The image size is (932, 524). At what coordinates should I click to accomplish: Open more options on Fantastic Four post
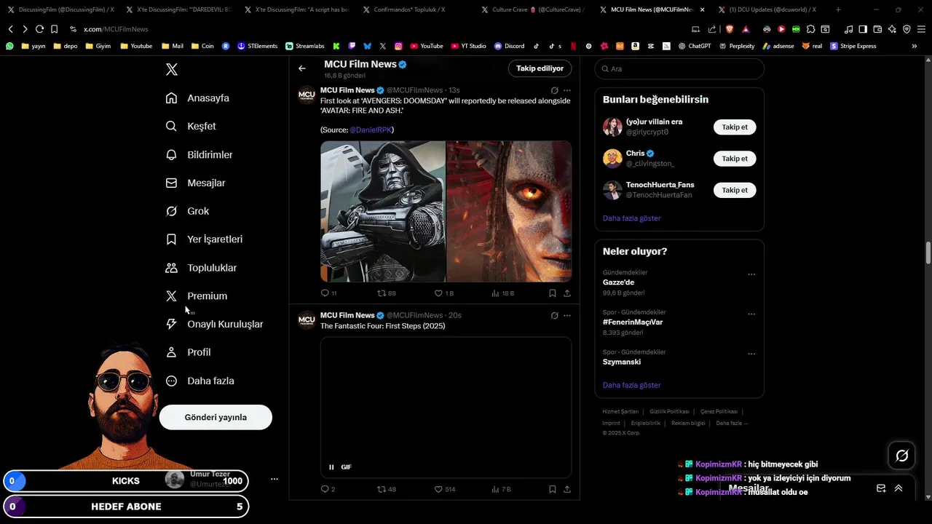point(567,316)
